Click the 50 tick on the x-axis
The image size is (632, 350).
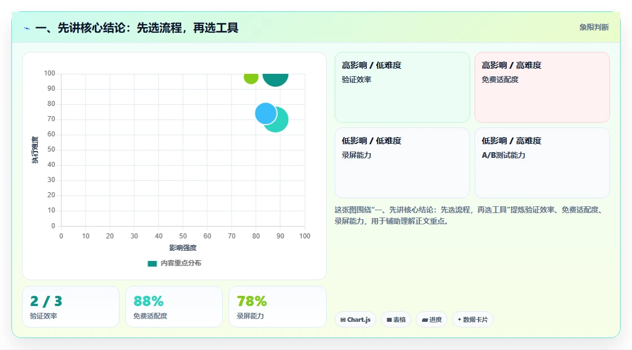(x=183, y=236)
